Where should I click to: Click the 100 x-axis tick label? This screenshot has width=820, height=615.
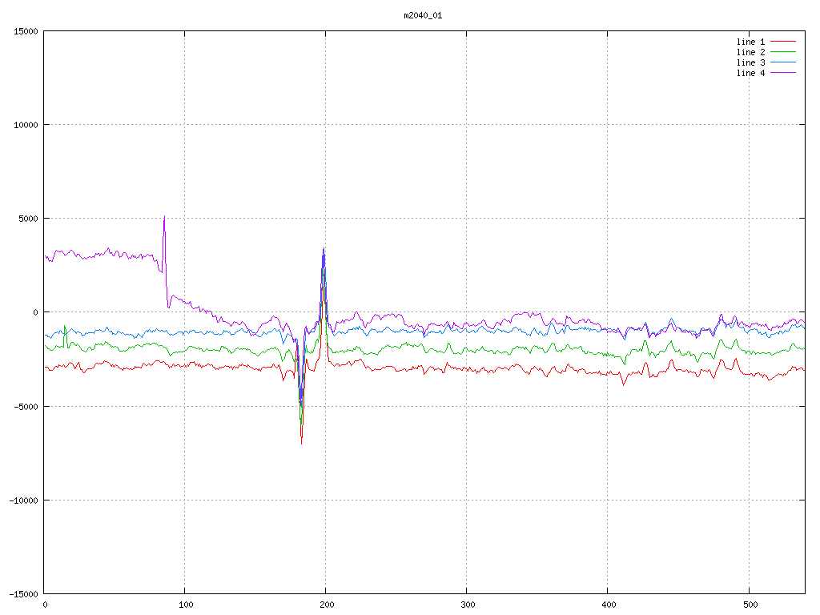click(x=185, y=605)
